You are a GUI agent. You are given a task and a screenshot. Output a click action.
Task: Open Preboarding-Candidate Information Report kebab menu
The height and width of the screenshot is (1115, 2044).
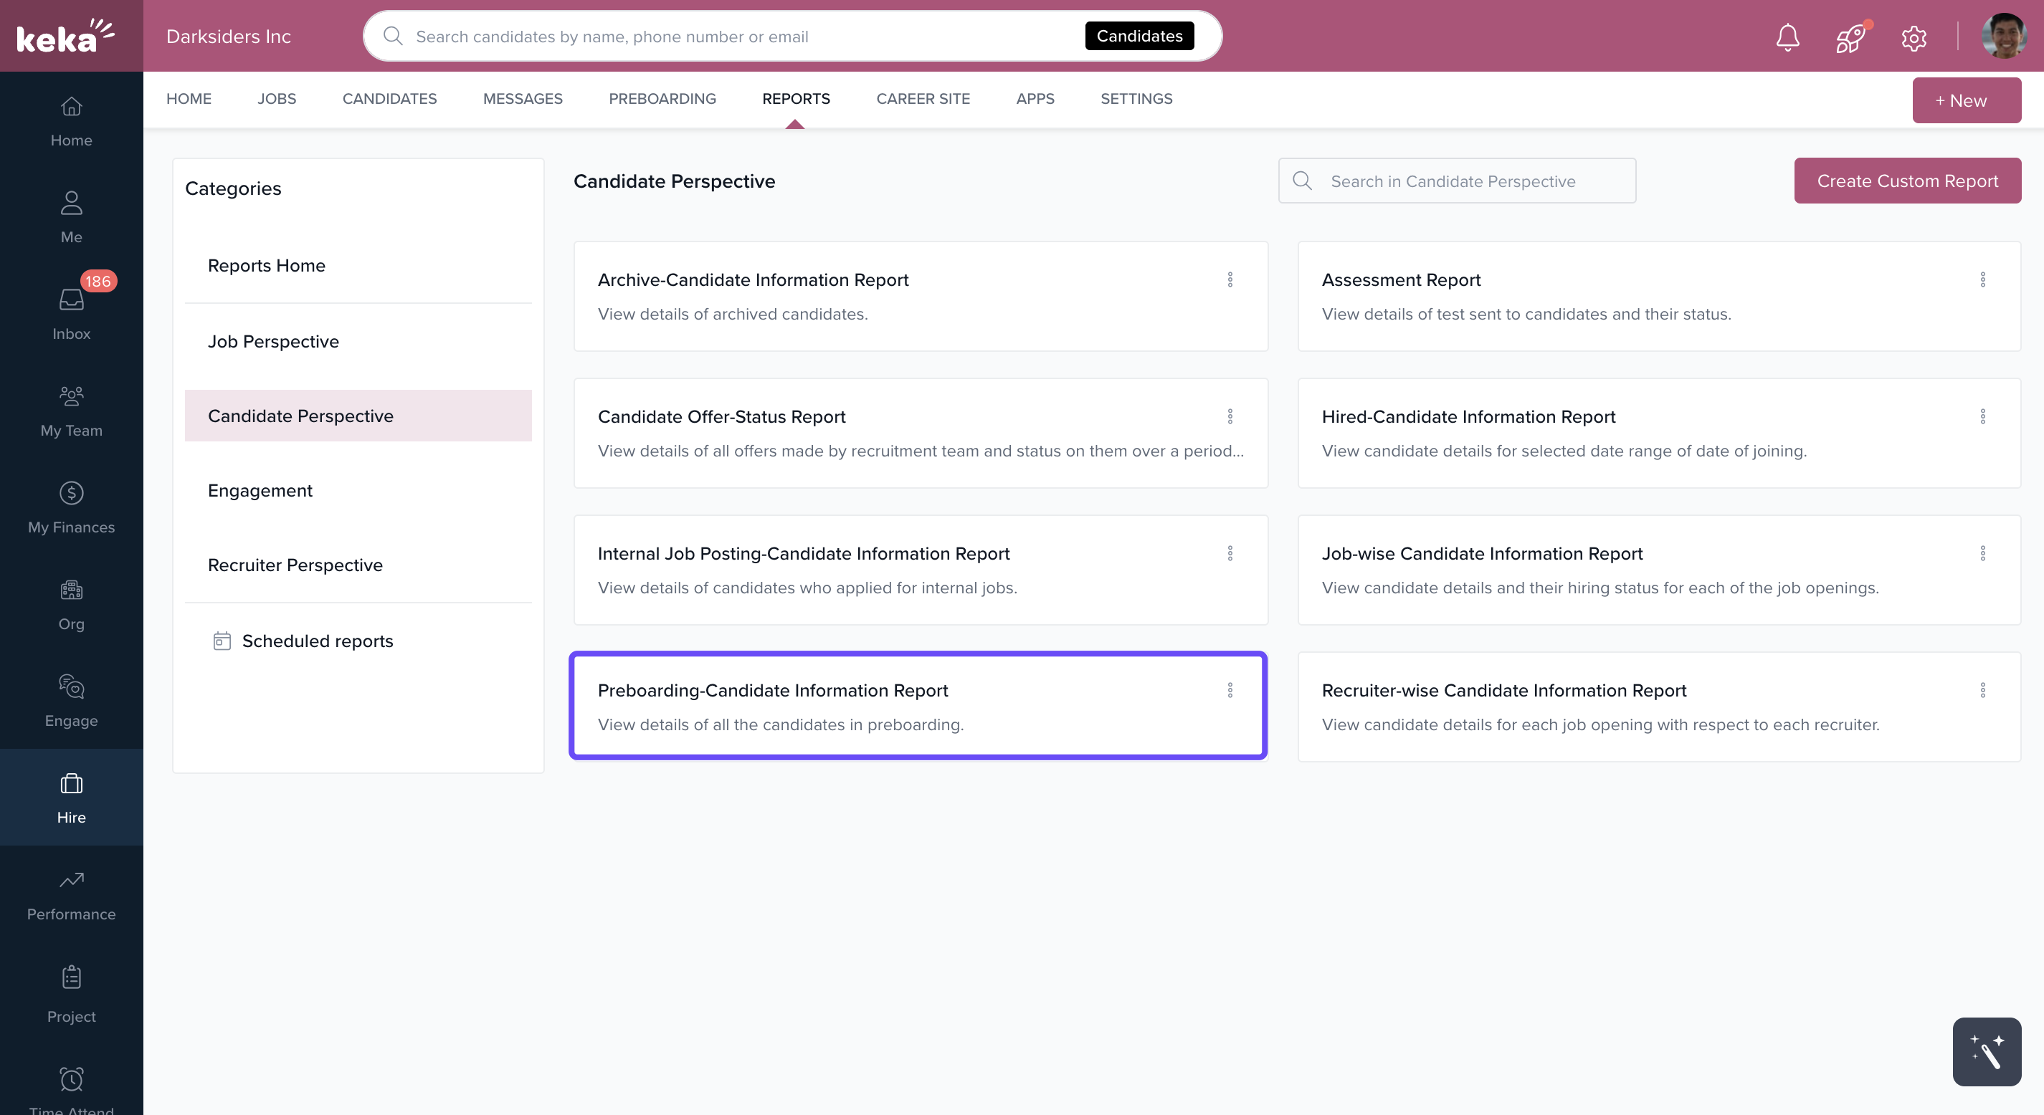[x=1230, y=690]
